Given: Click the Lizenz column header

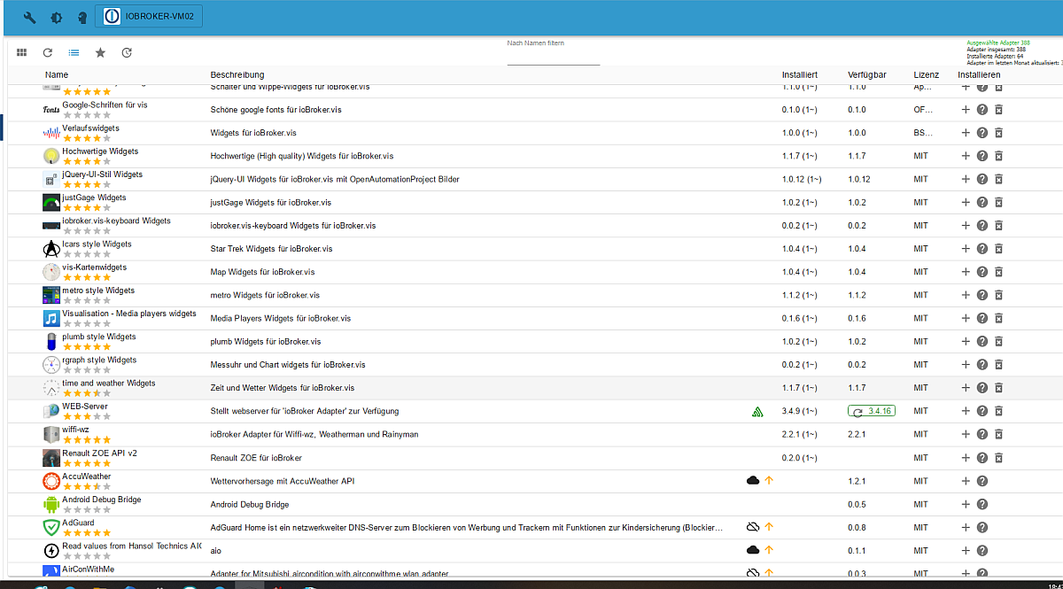Looking at the screenshot, I should pyautogui.click(x=927, y=74).
